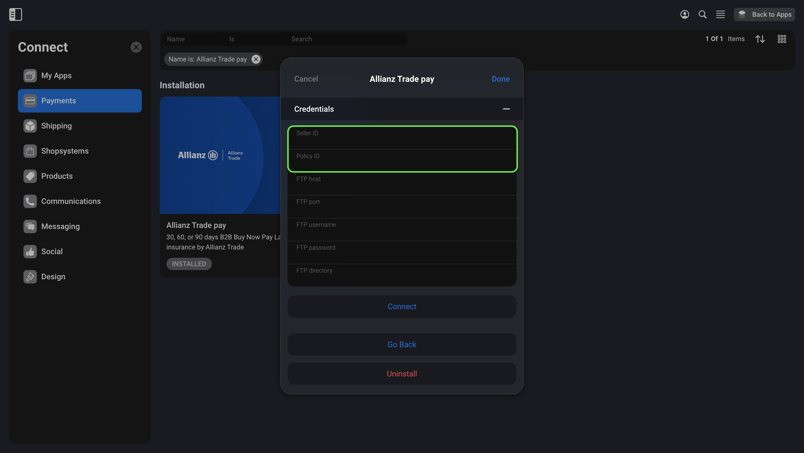Click the Back to Apps button
The height and width of the screenshot is (453, 804).
tap(764, 14)
